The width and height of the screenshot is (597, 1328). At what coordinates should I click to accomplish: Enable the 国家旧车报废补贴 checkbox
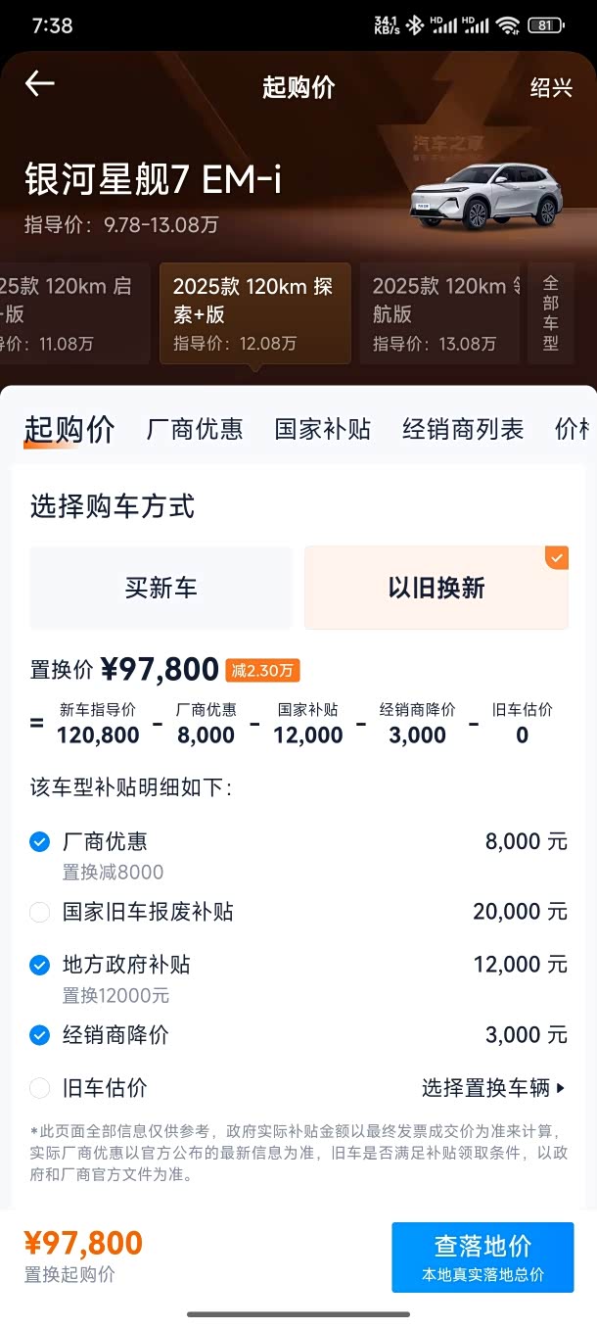click(x=39, y=912)
